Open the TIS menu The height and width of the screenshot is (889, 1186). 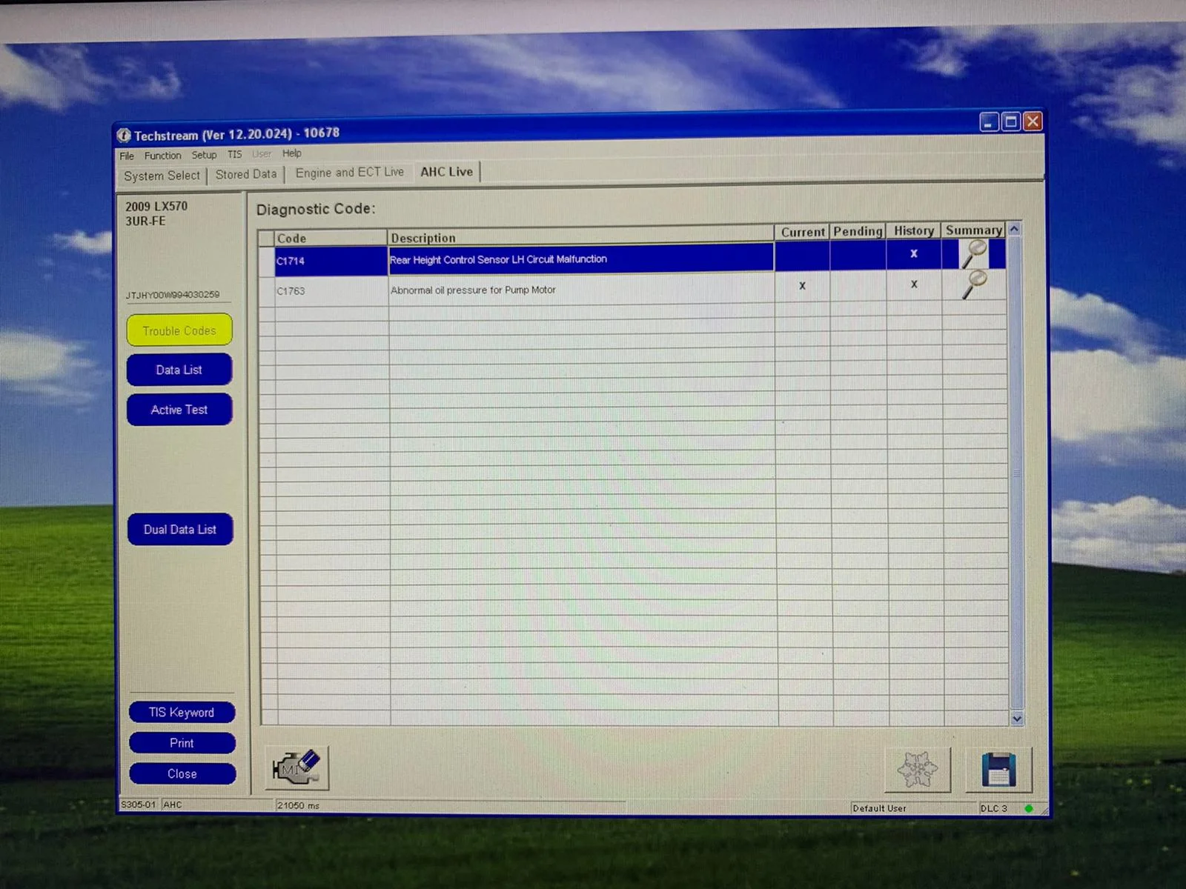234,154
